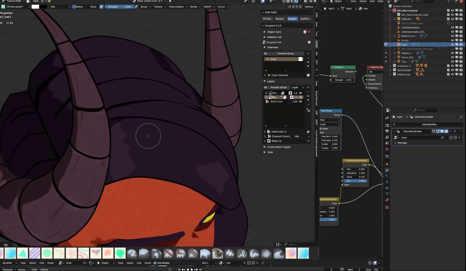Image resolution: width=466 pixels, height=271 pixels.
Task: Switch to the Stylize sub tab
Action: coord(280,19)
